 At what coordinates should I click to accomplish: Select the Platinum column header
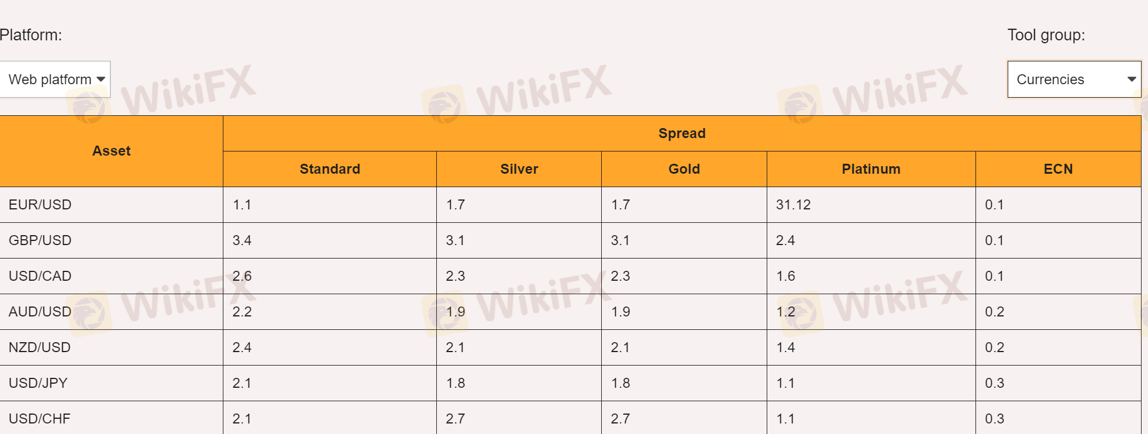coord(871,169)
